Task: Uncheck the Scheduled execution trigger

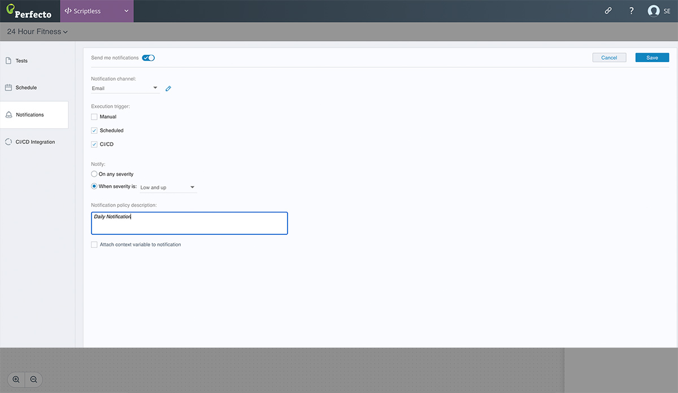Action: click(x=94, y=130)
